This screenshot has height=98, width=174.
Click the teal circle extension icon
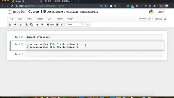128,6
